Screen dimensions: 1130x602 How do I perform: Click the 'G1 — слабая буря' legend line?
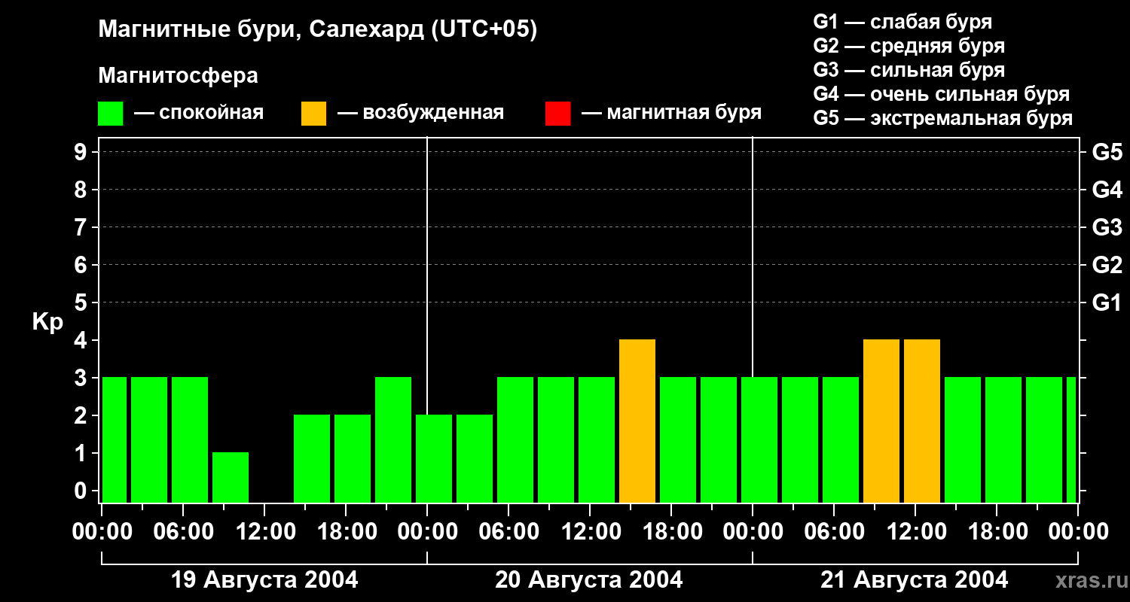902,22
